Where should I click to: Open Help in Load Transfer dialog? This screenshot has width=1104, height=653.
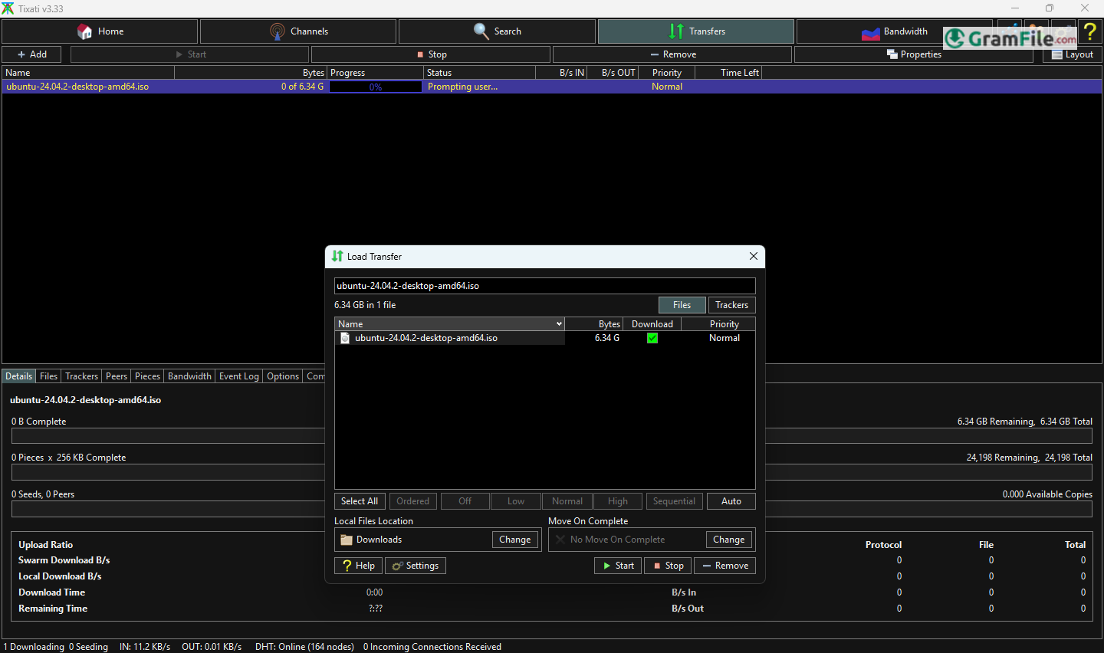360,566
